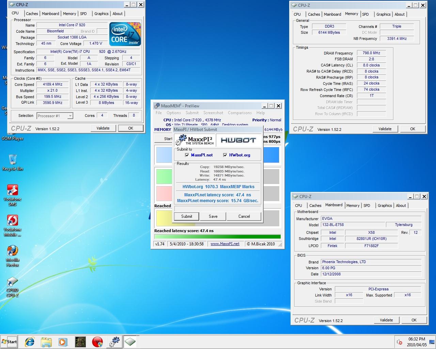Open Memory tab in EVGA Mainboard CPU-Z window

(x=353, y=206)
